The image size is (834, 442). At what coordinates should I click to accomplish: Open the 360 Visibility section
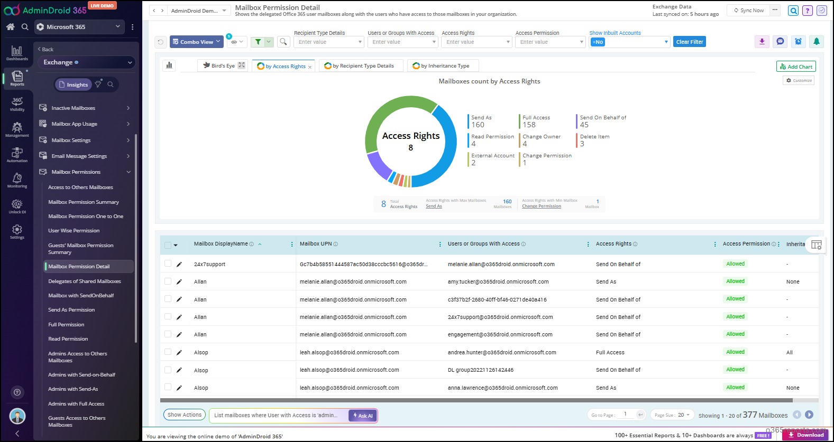tap(17, 104)
